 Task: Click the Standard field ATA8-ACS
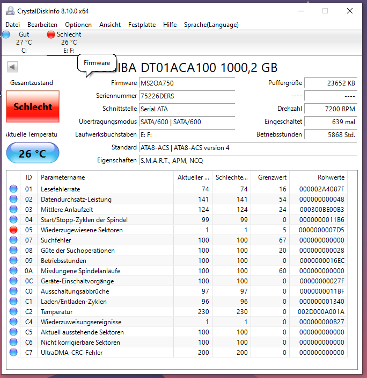click(x=248, y=147)
